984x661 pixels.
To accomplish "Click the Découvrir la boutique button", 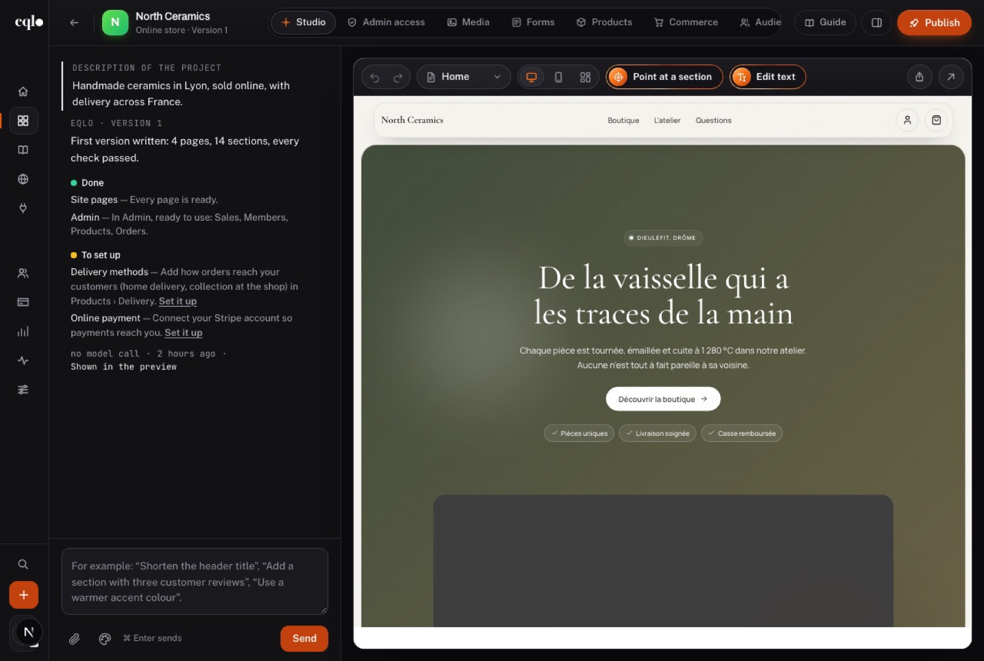I will click(663, 399).
